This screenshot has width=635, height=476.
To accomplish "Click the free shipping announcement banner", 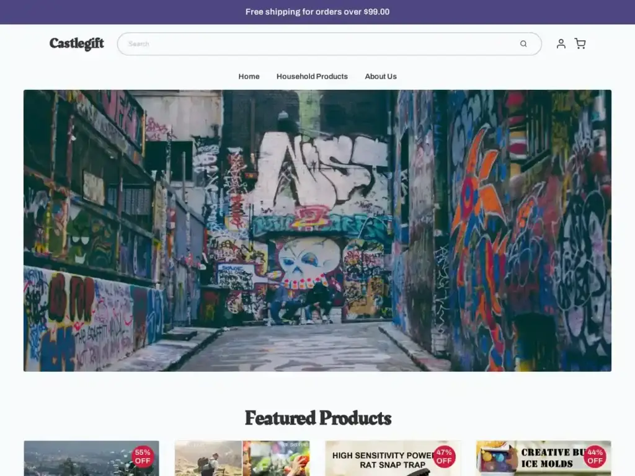I will point(317,12).
